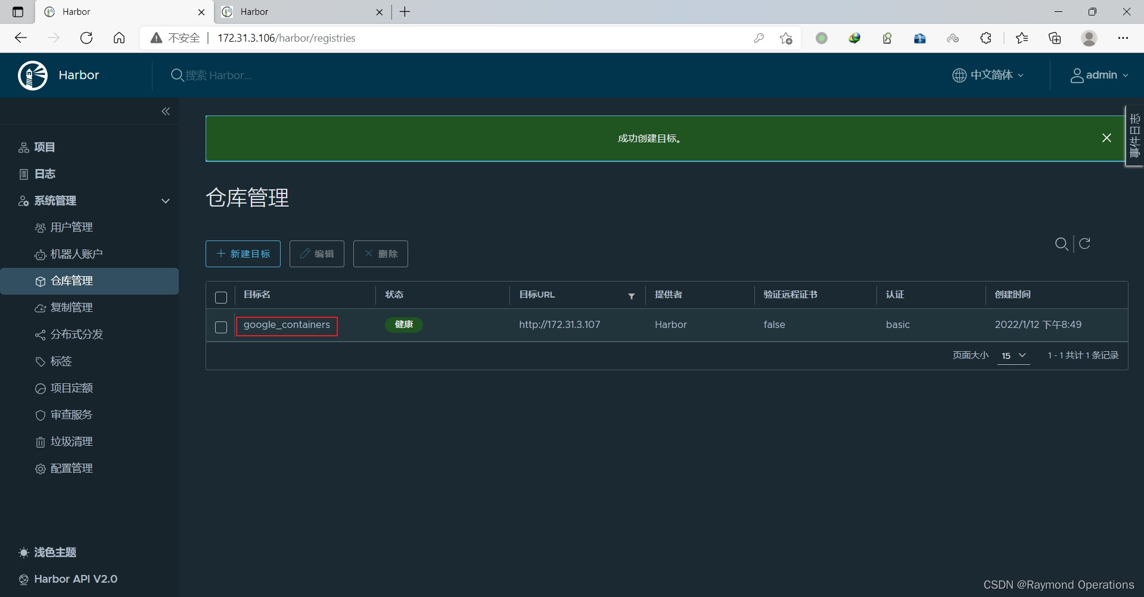Click the 状态 column header
The height and width of the screenshot is (597, 1144).
394,295
